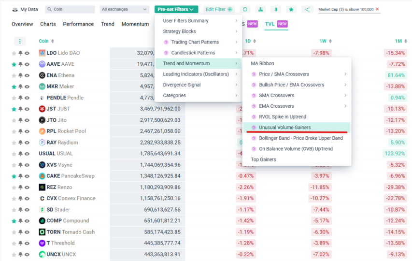Remove the Market Cap filter using the red X
The width and height of the screenshot is (412, 261).
[377, 9]
